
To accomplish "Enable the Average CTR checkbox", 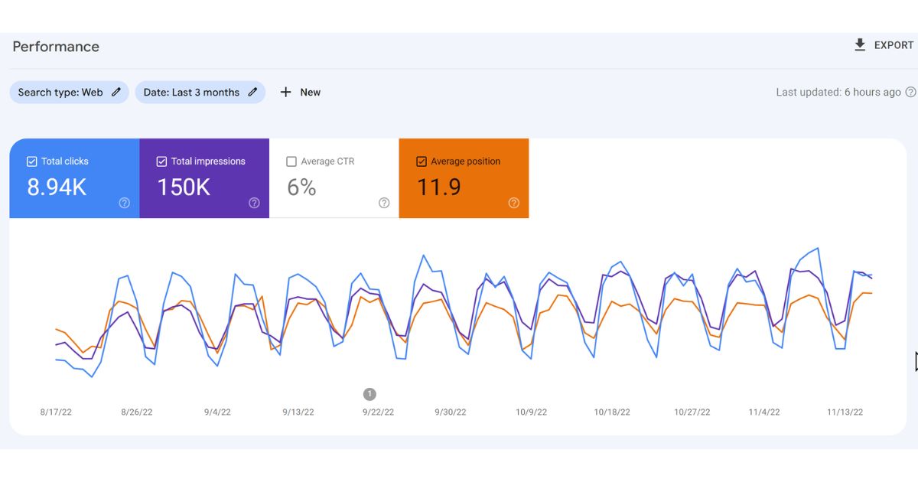I will [x=291, y=161].
